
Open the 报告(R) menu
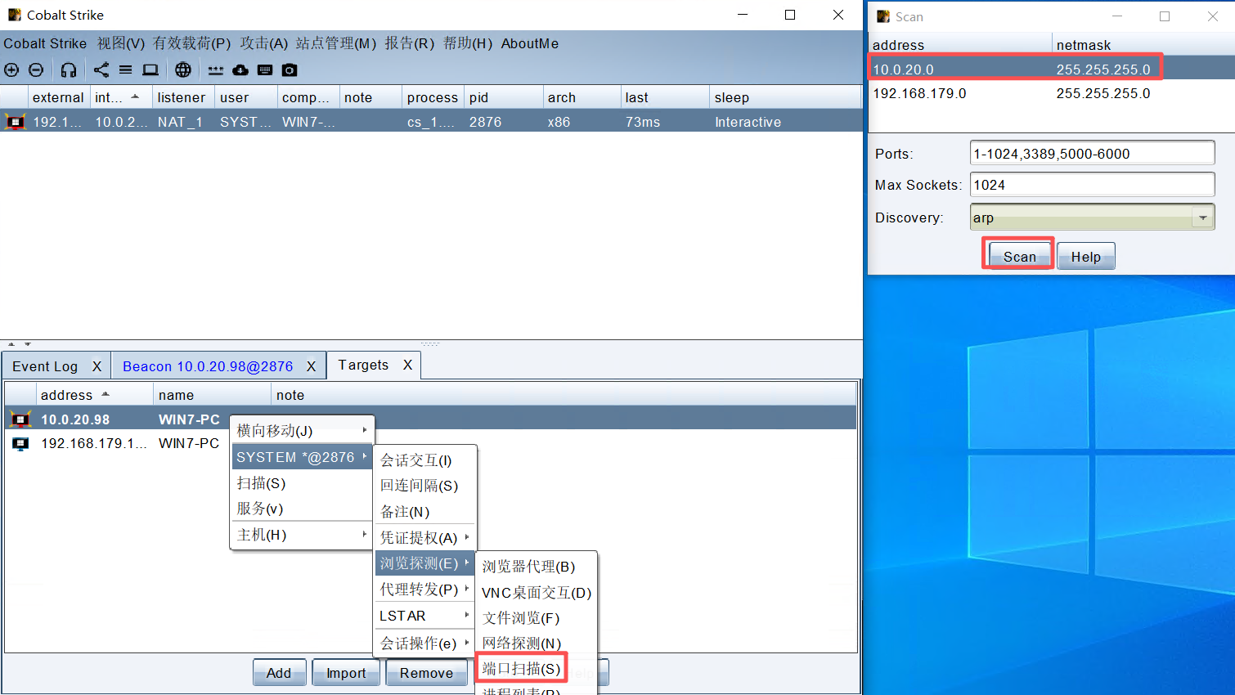click(x=410, y=43)
